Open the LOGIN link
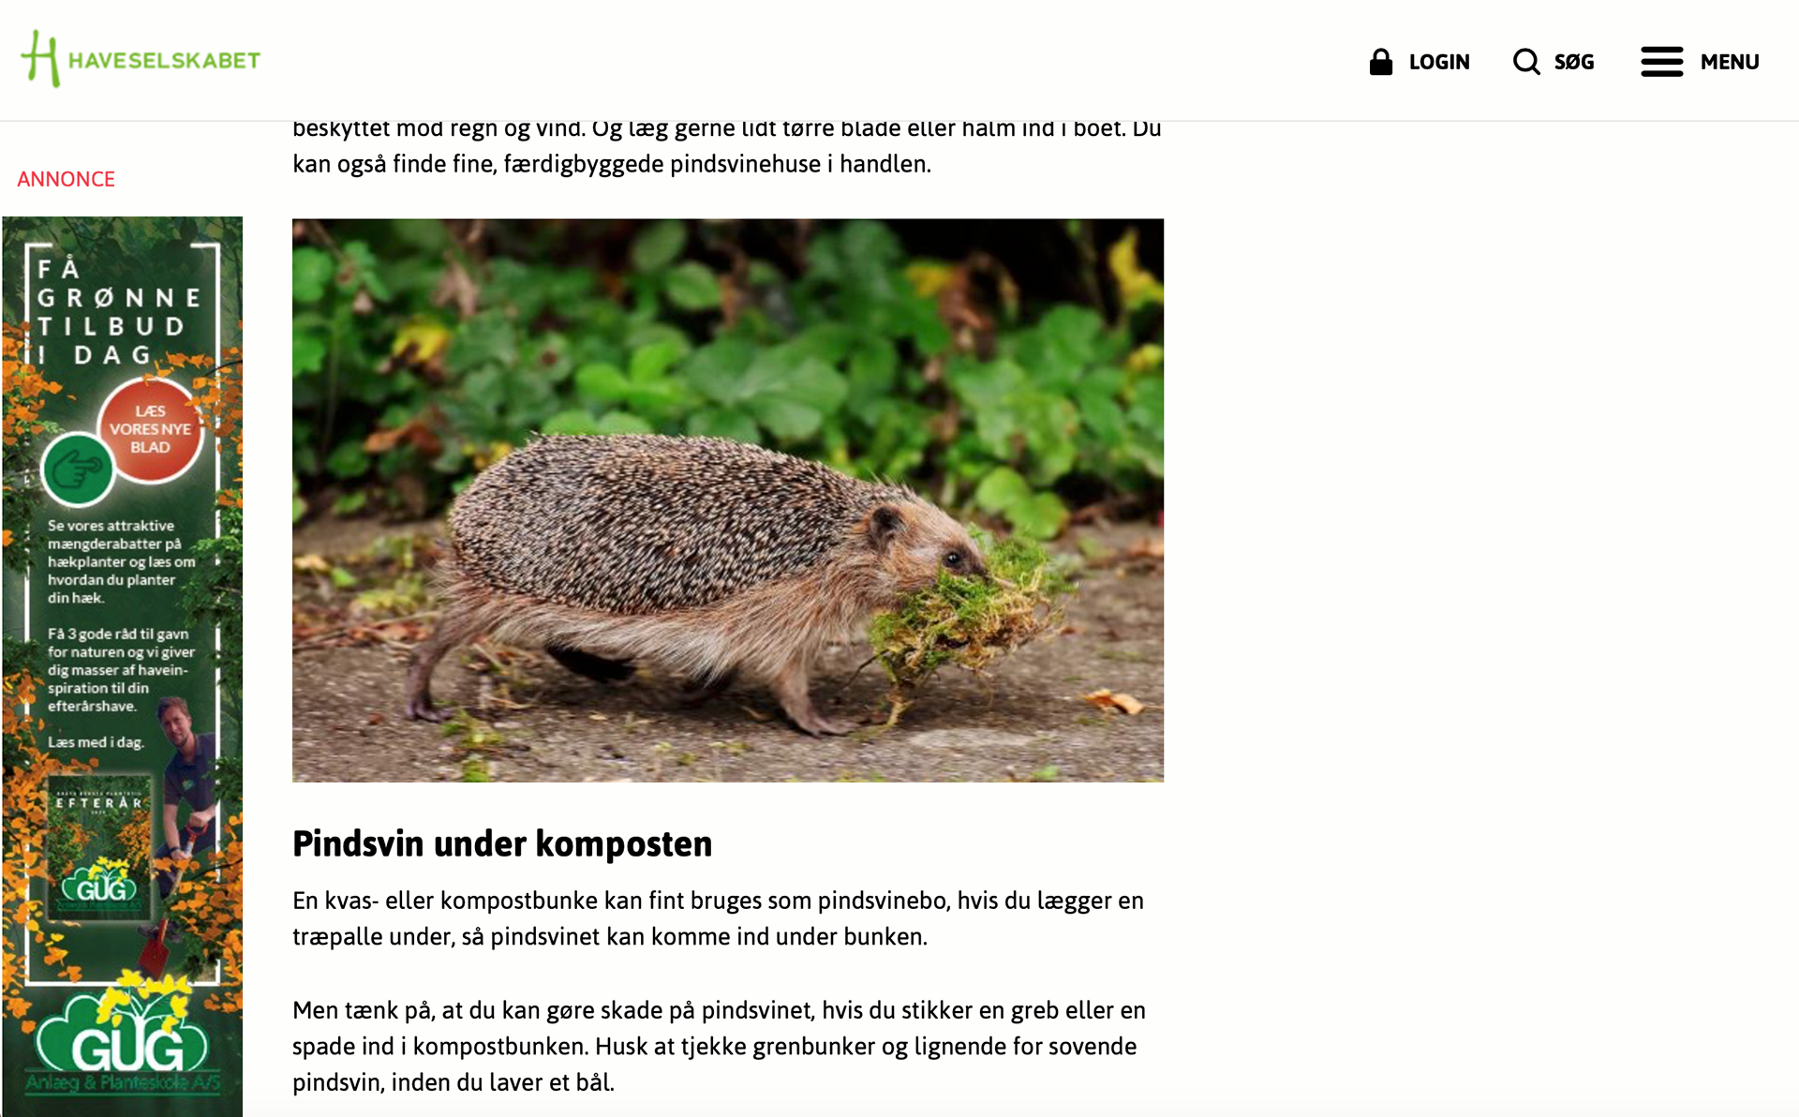The width and height of the screenshot is (1799, 1117). (1439, 62)
